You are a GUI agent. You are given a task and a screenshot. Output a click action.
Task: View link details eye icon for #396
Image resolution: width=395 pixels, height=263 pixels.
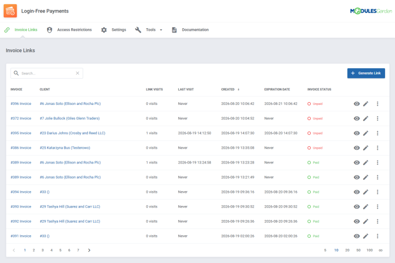tap(357, 104)
